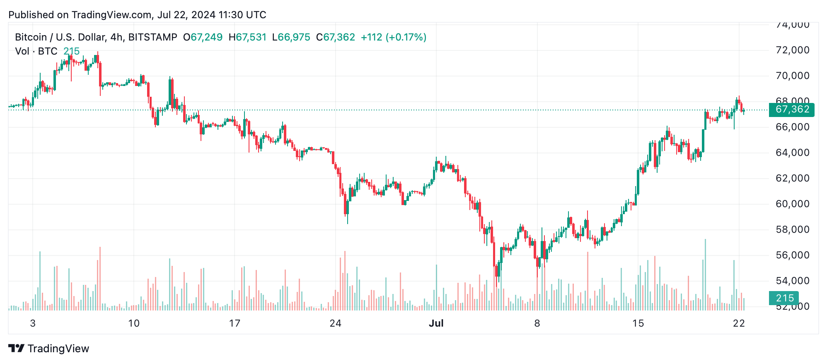Open the TradingView wordmark link
This screenshot has width=827, height=363.
point(58,349)
